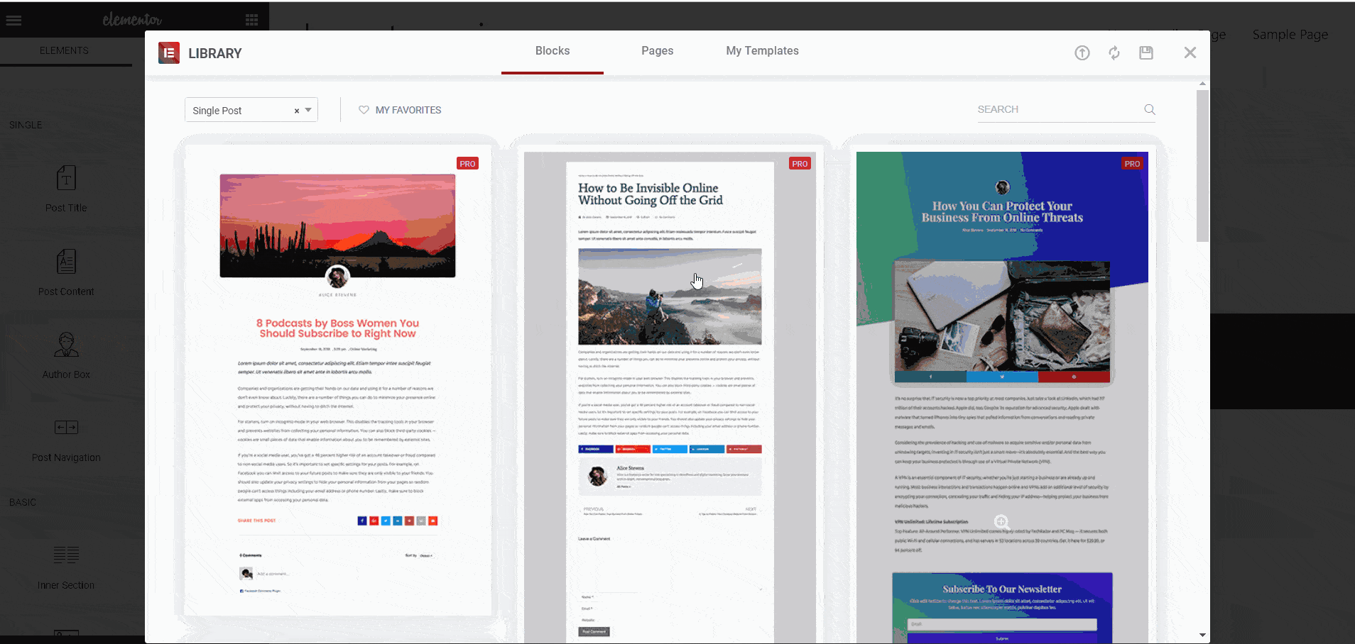Open the Single Post category dropdown
Screen dimensions: 1355x644
pos(308,110)
